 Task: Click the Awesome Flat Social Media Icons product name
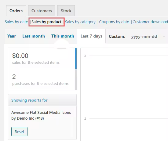point(41,115)
